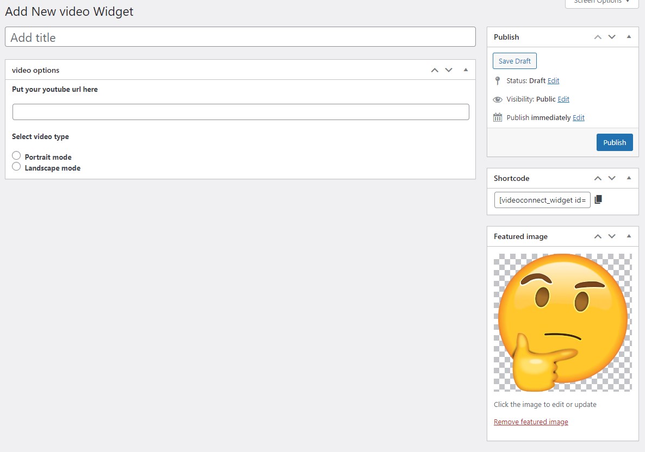Image resolution: width=645 pixels, height=452 pixels.
Task: Edit the publish immediately schedule
Action: (578, 117)
